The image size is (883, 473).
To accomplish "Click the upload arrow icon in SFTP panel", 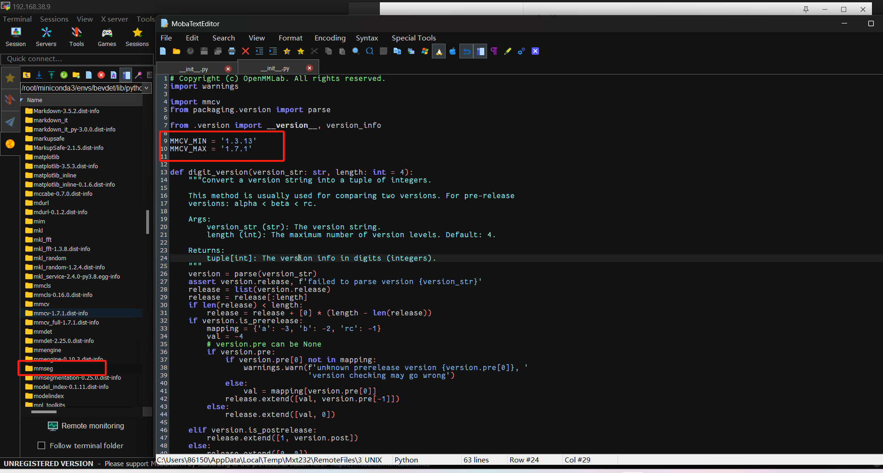I will [x=52, y=75].
